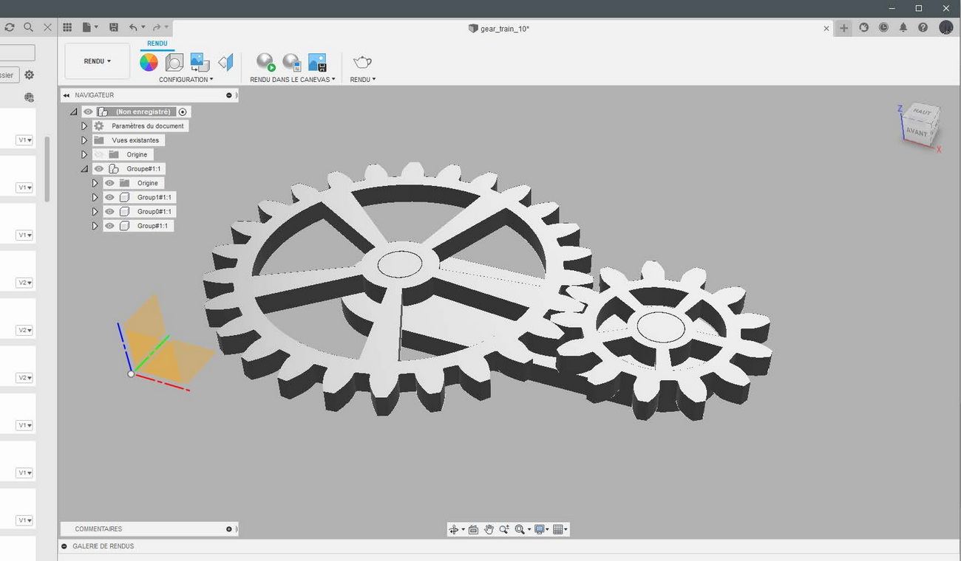Select the RENDU ribbon tab
961x561 pixels.
pyautogui.click(x=157, y=44)
